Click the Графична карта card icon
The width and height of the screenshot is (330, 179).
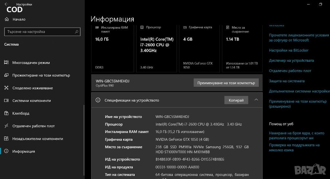coord(185,28)
